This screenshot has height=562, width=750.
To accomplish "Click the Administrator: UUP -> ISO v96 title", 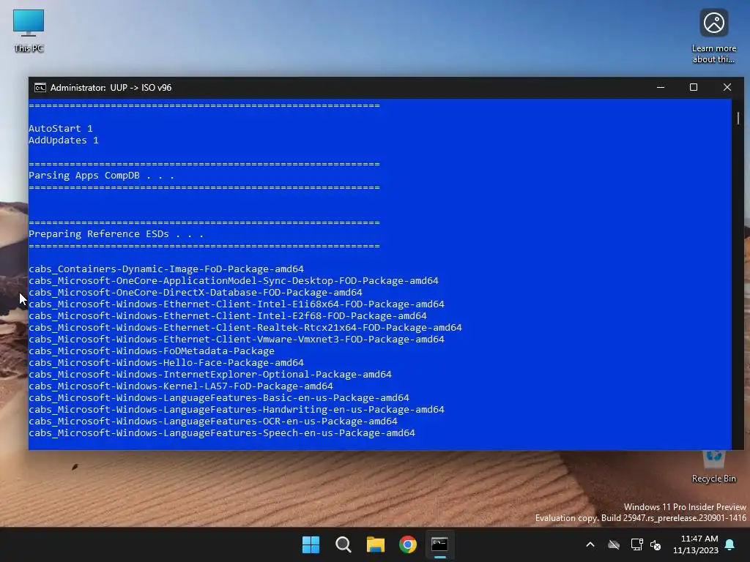I will pyautogui.click(x=111, y=88).
